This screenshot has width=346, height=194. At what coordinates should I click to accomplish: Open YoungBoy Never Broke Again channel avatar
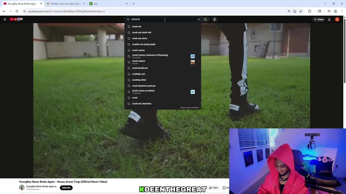tap(22, 188)
